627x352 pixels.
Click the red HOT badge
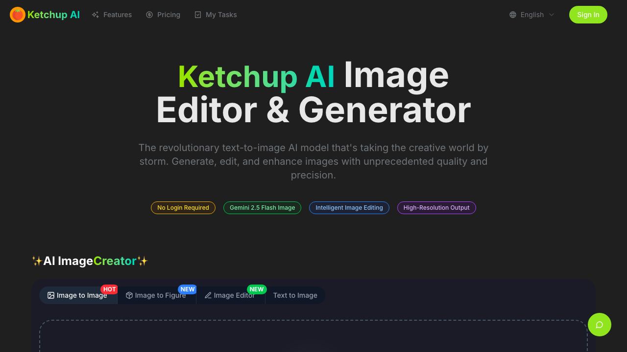pyautogui.click(x=109, y=289)
